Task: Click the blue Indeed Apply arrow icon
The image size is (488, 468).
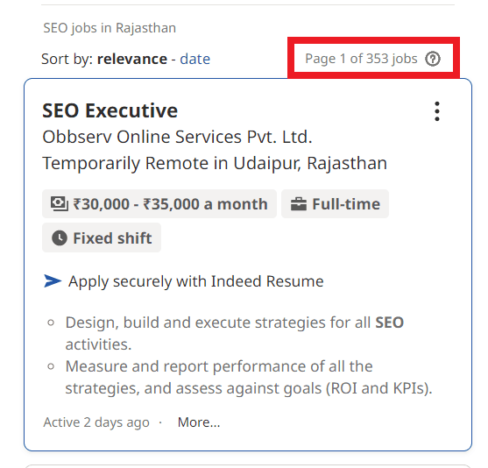Action: pyautogui.click(x=53, y=280)
